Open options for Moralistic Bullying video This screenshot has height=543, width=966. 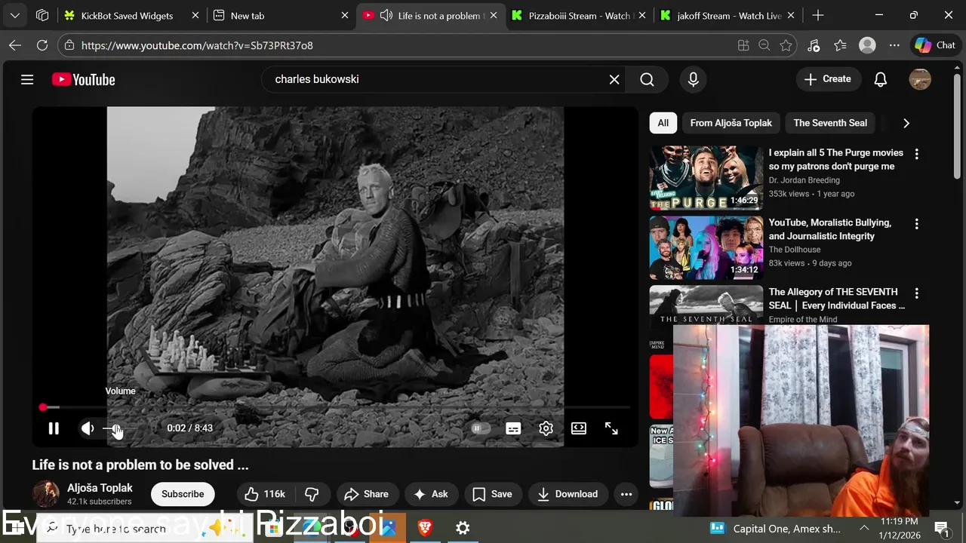pos(916,224)
